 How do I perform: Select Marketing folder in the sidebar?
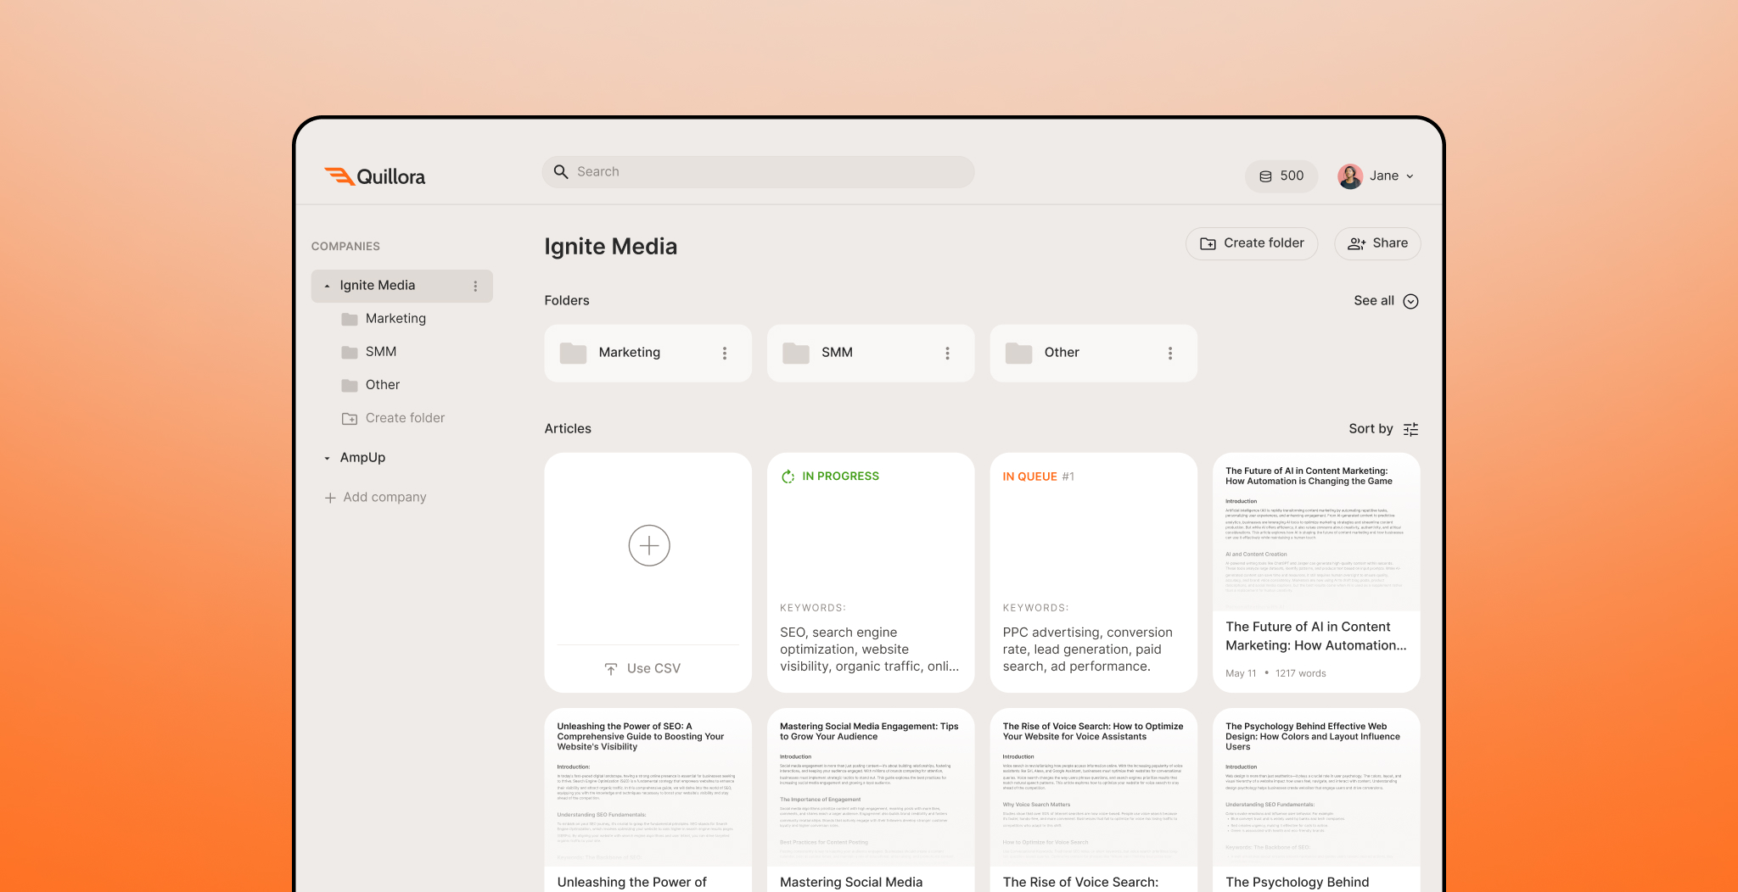[395, 319]
